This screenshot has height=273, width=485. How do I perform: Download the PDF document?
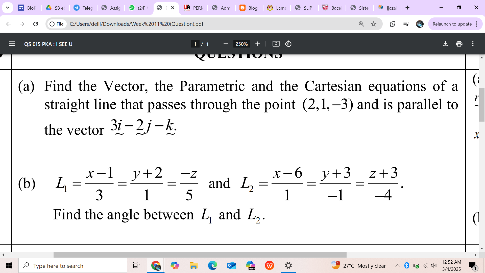pyautogui.click(x=445, y=44)
